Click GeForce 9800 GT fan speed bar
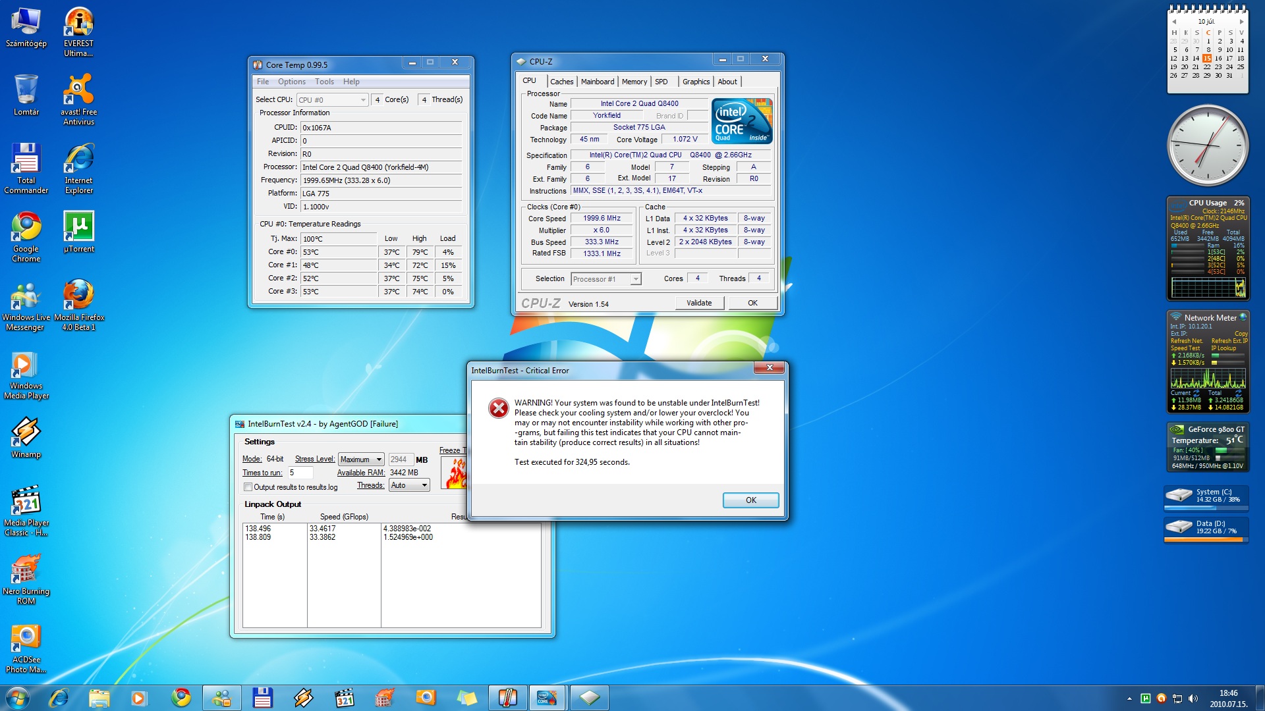1265x711 pixels. (1229, 450)
